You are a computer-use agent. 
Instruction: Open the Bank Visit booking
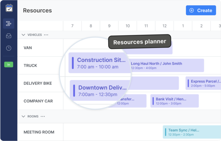point(175,101)
